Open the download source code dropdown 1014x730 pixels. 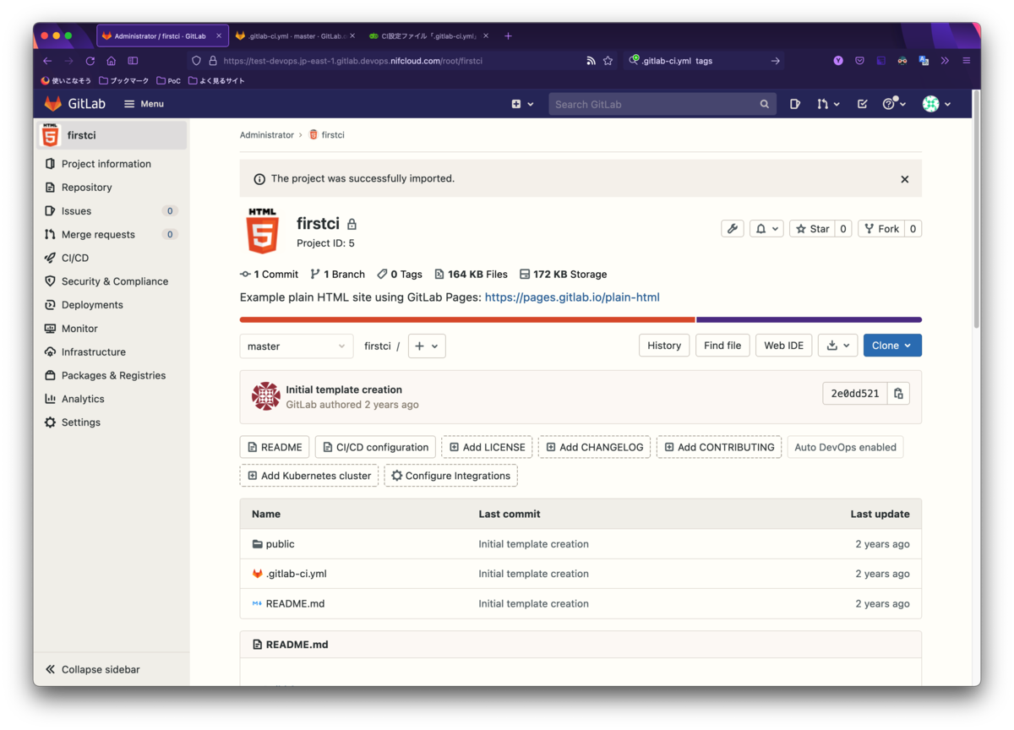coord(838,346)
